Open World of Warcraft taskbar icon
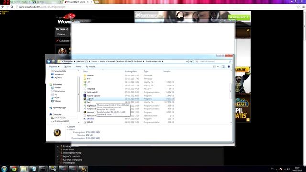The width and height of the screenshot is (306, 172). [83, 169]
